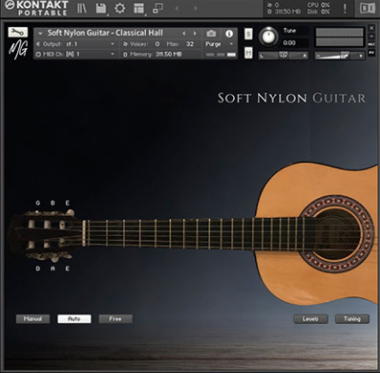Viewport: 380px width, 373px height.
Task: Toggle the AUX button in instrument header
Action: coord(371,44)
